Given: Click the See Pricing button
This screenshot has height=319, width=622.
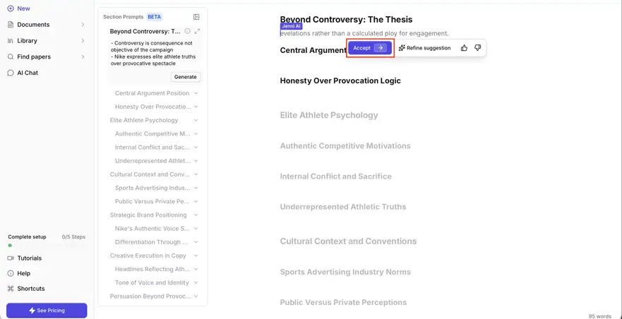Looking at the screenshot, I should 47,311.
